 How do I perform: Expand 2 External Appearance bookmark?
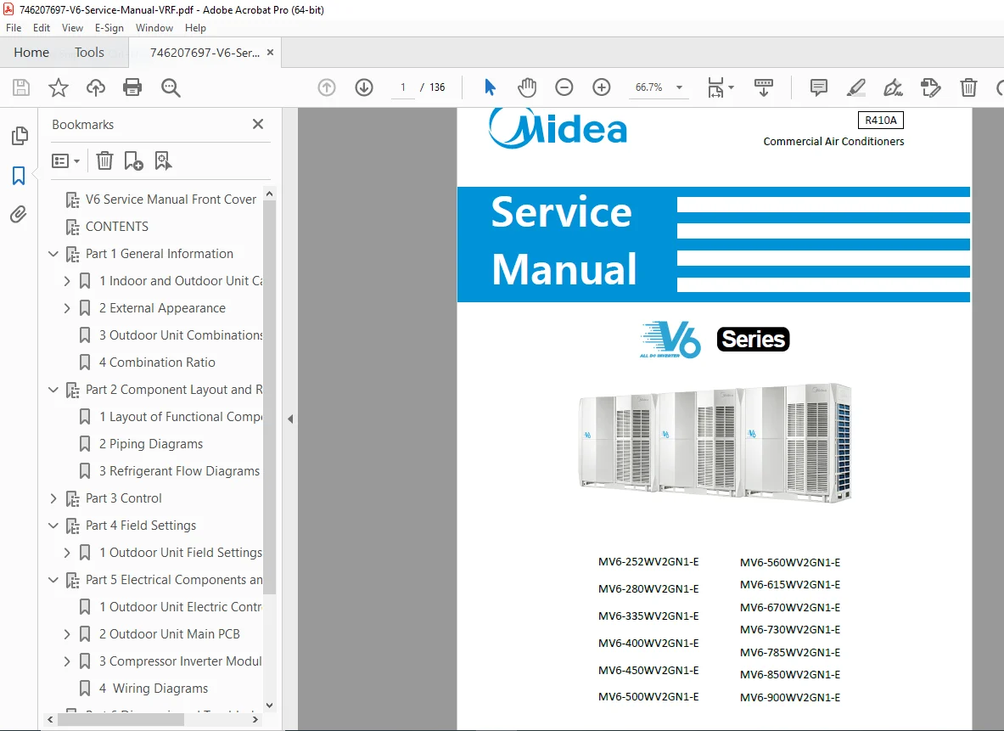tap(66, 308)
